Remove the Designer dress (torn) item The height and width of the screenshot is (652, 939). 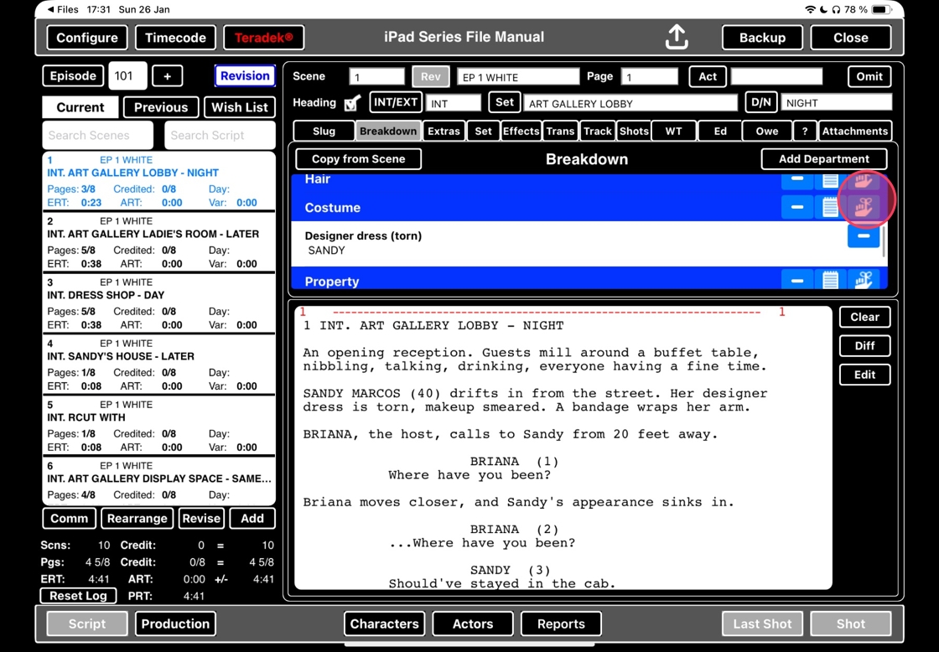863,236
